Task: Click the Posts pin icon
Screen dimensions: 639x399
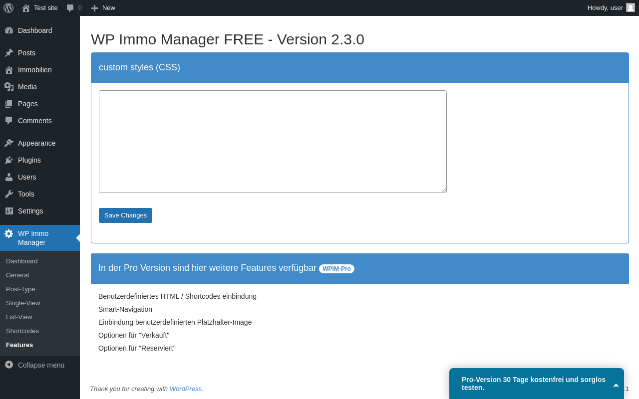Action: coord(9,53)
